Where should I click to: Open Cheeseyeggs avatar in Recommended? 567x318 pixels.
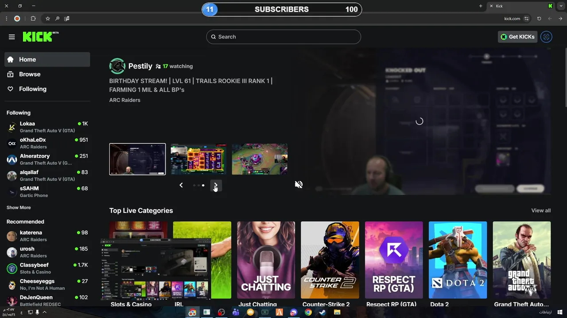(12, 284)
